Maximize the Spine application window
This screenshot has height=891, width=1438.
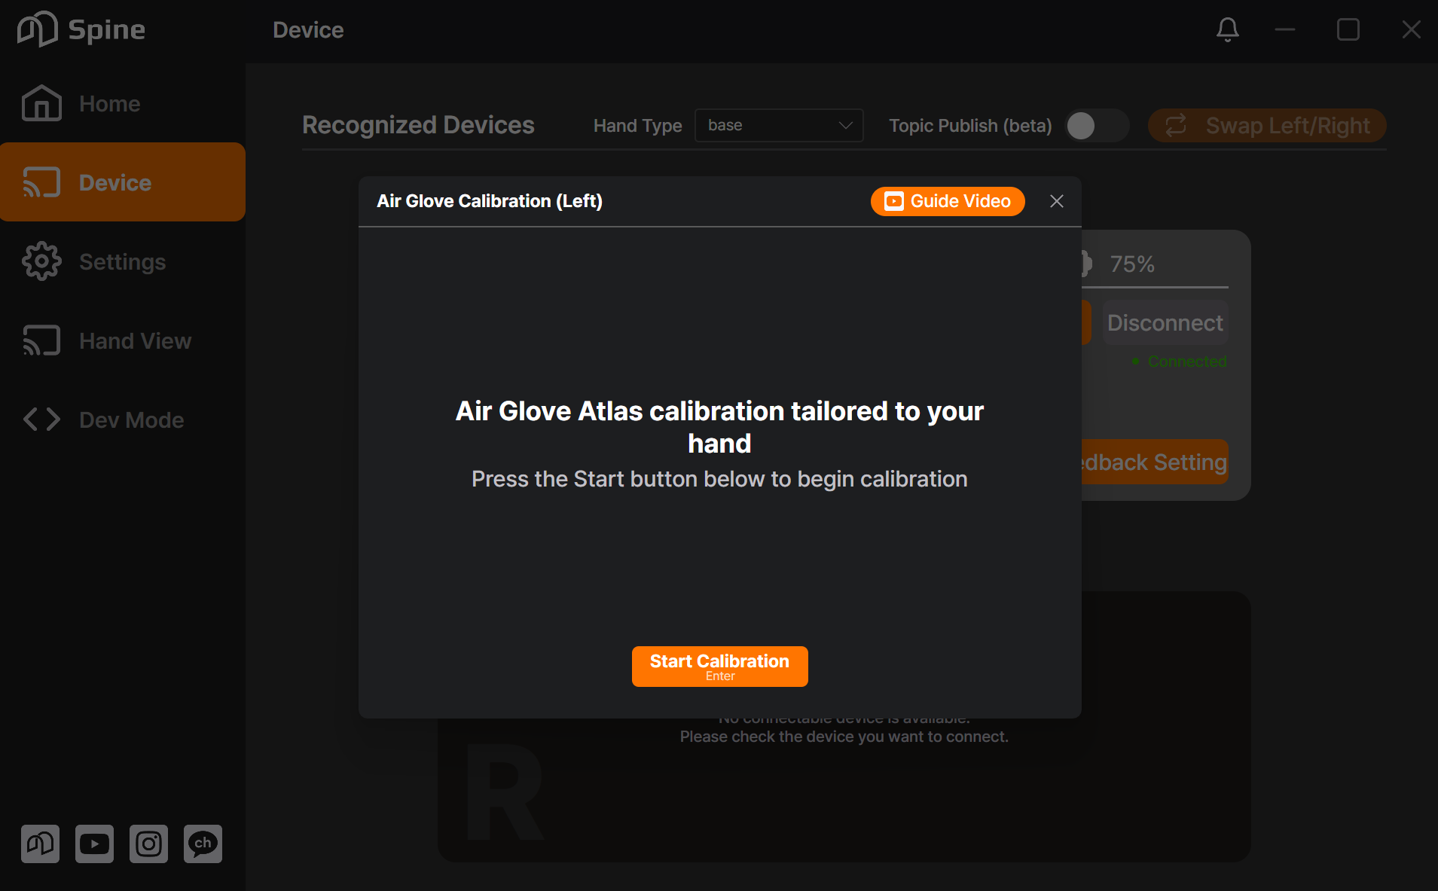click(1348, 30)
